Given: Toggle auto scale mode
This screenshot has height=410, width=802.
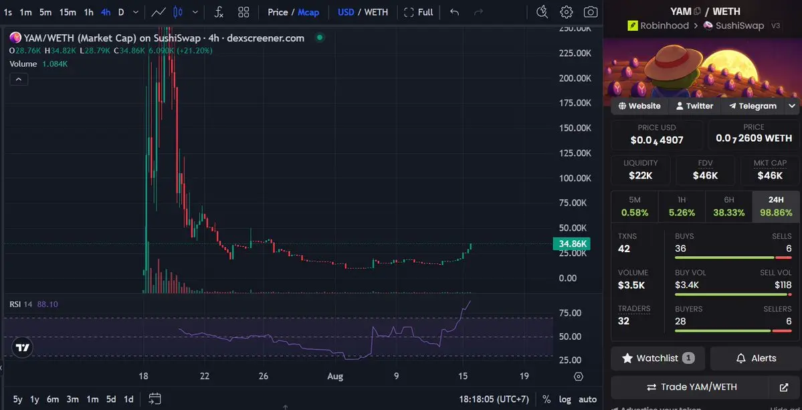Looking at the screenshot, I should tap(588, 399).
